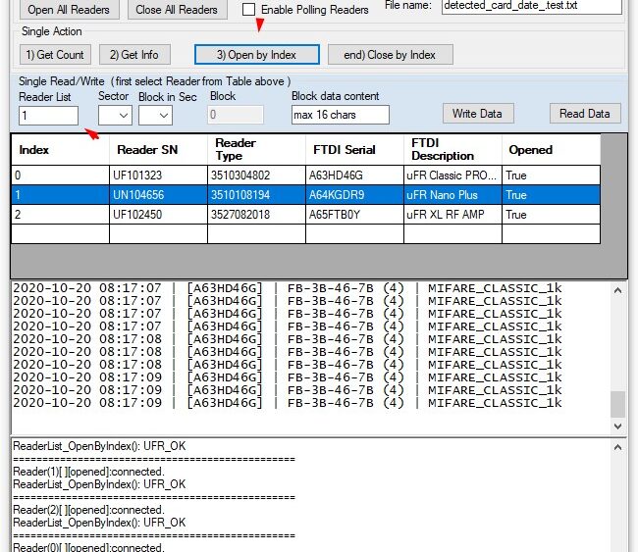Click the Reader SN column header
The width and height of the screenshot is (638, 552).
pyautogui.click(x=158, y=150)
